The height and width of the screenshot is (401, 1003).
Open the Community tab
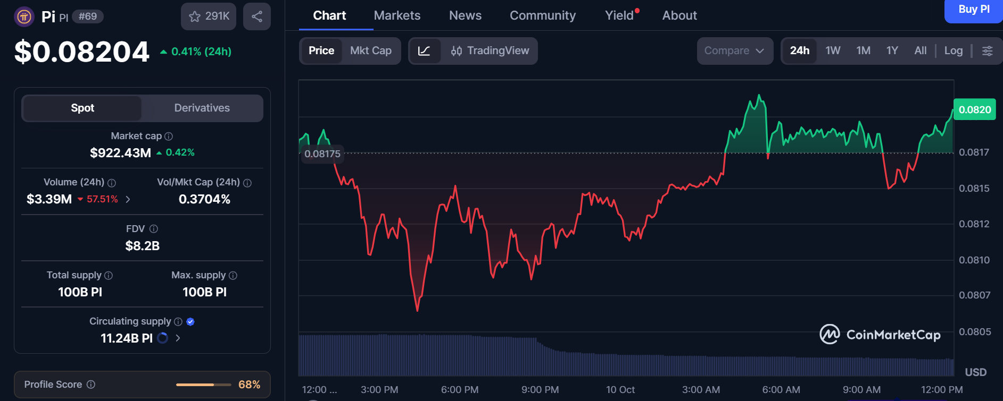point(543,16)
